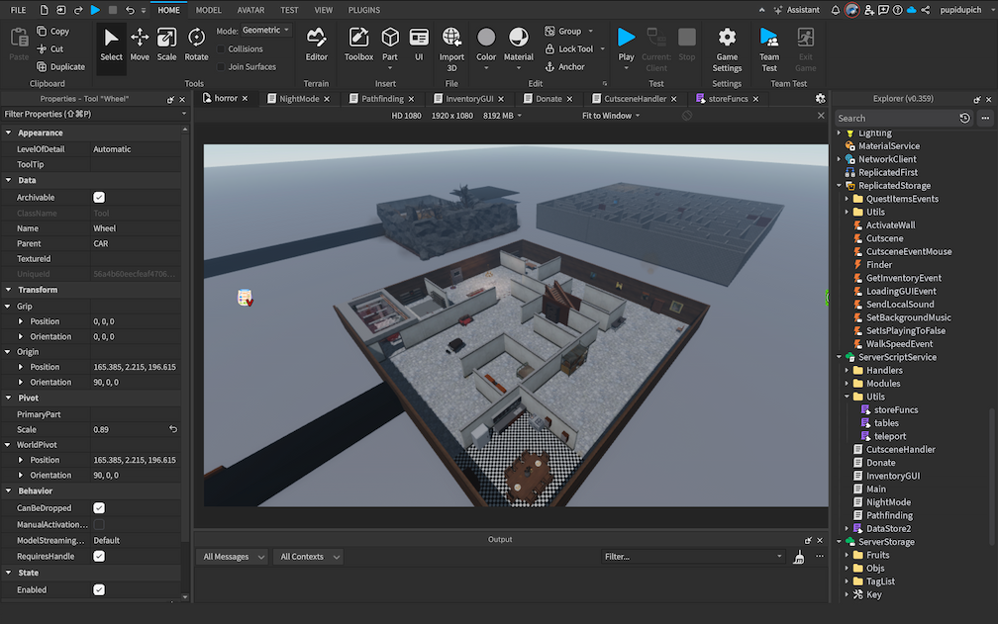Select the Move tool
This screenshot has width=998, height=624.
coord(140,45)
